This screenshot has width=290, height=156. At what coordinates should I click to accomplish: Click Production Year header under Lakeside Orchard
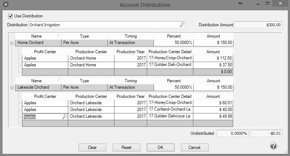click(x=130, y=96)
